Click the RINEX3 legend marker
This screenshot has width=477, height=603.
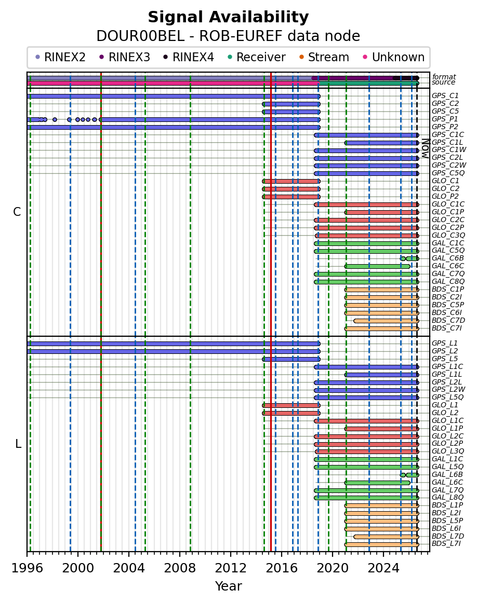pyautogui.click(x=102, y=57)
